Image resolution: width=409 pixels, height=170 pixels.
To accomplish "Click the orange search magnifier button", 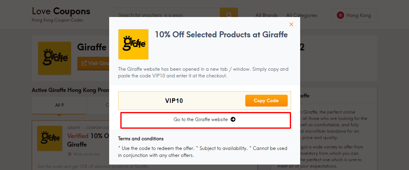I will pos(229,15).
